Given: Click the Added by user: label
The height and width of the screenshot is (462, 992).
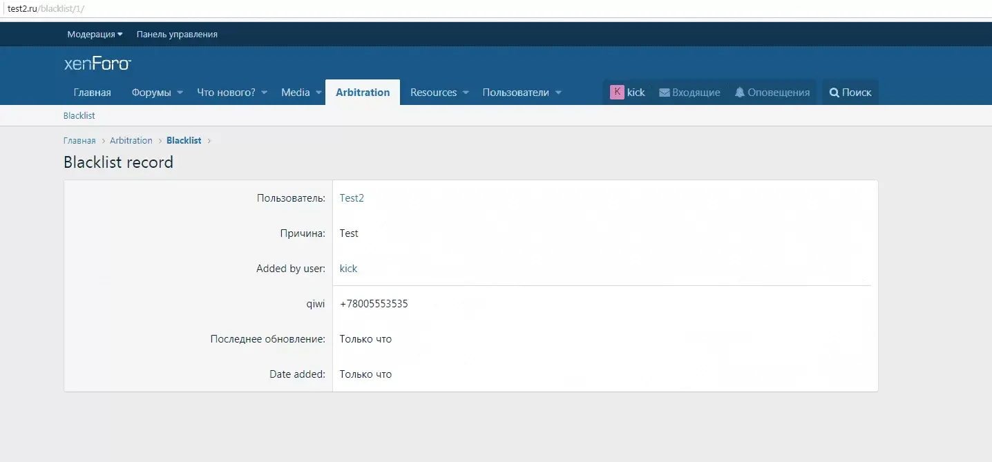Looking at the screenshot, I should coord(291,269).
